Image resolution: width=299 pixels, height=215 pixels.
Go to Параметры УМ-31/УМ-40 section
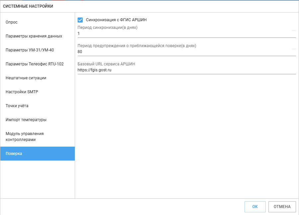(x=30, y=50)
